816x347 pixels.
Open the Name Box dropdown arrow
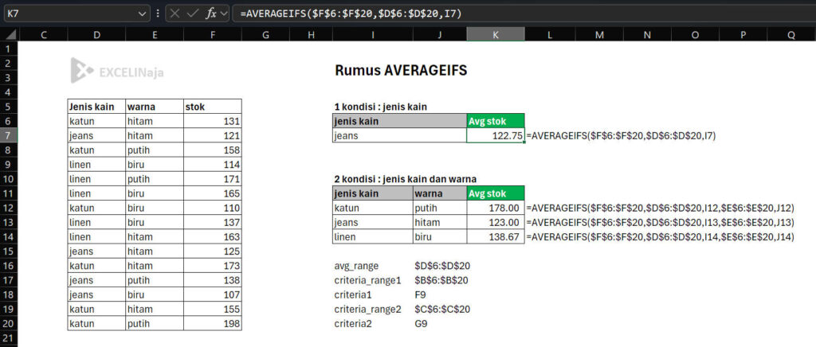coord(143,14)
